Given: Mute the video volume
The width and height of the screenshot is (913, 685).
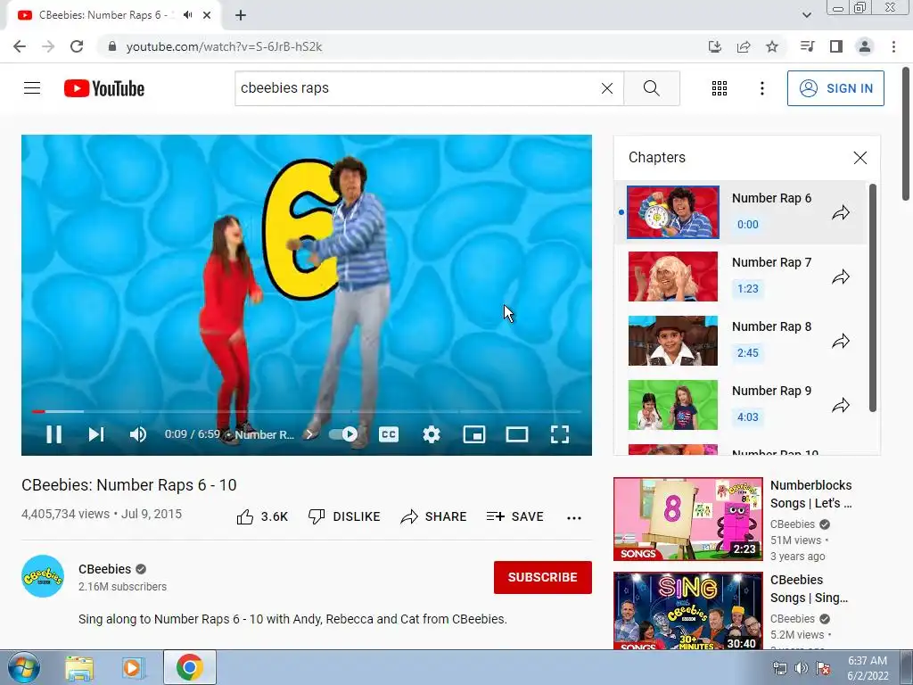Looking at the screenshot, I should tap(138, 434).
